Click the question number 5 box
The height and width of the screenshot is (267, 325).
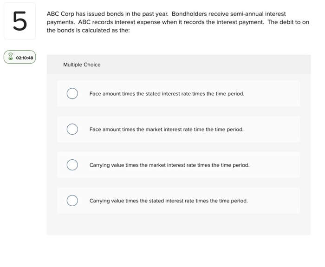19,21
